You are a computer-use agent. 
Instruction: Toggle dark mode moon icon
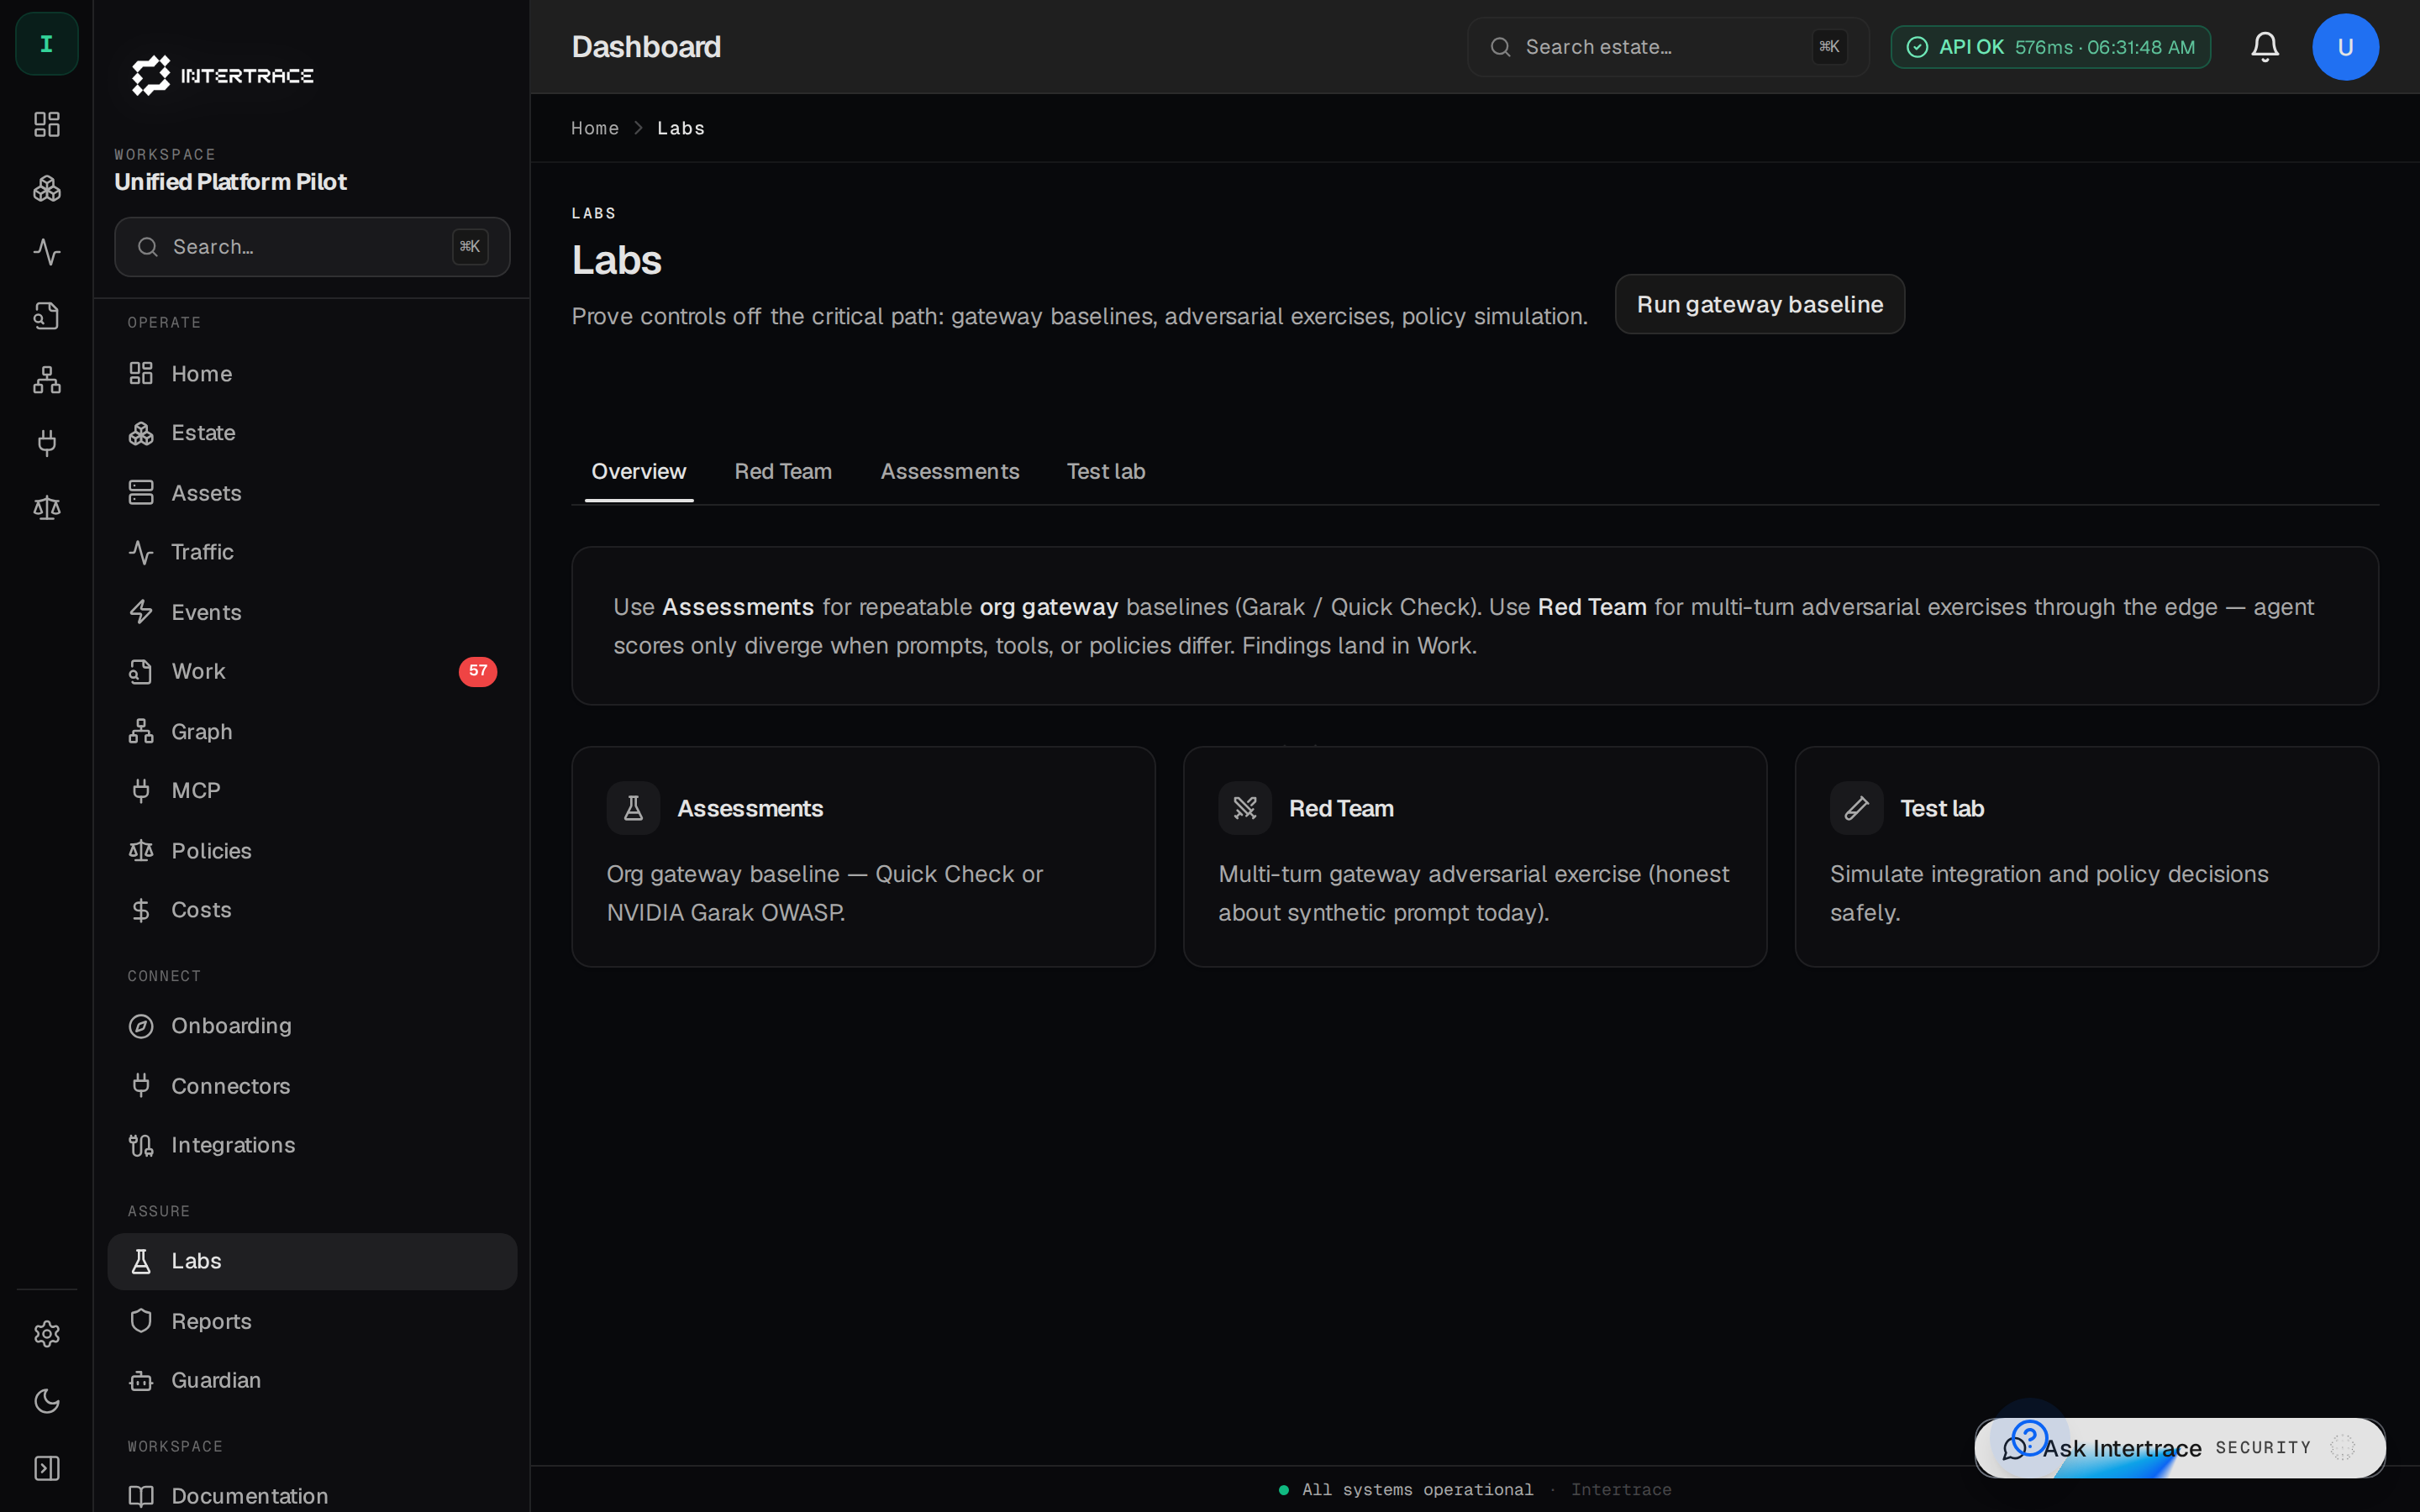tap(46, 1401)
